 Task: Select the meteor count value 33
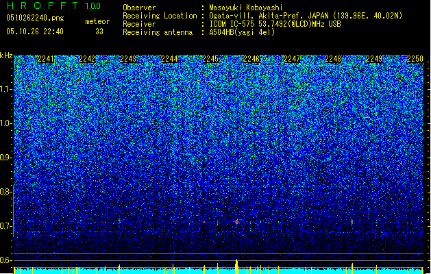[x=99, y=32]
